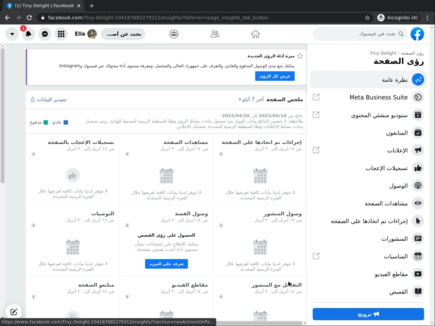Open Meta Business Suite menu item
The width and height of the screenshot is (435, 326).
click(x=368, y=97)
